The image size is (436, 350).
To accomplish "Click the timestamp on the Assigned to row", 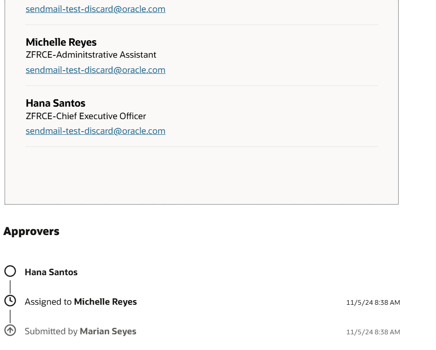I will coord(373,302).
